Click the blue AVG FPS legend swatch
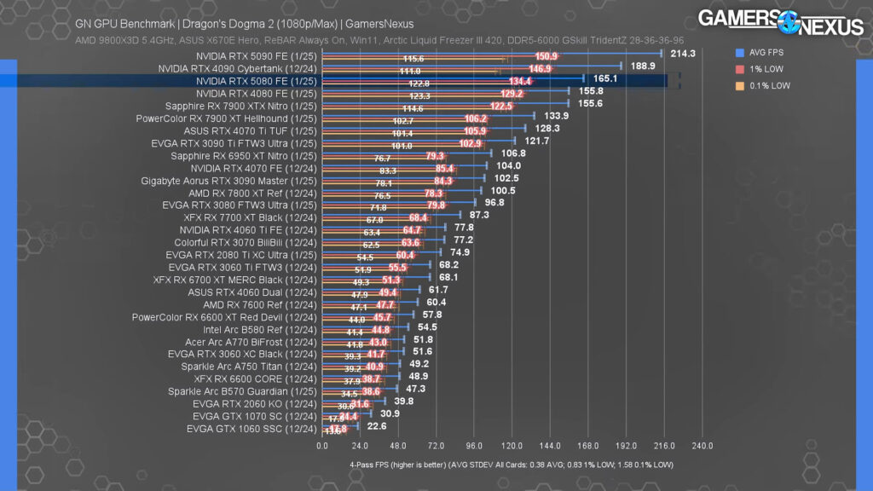 (x=740, y=53)
